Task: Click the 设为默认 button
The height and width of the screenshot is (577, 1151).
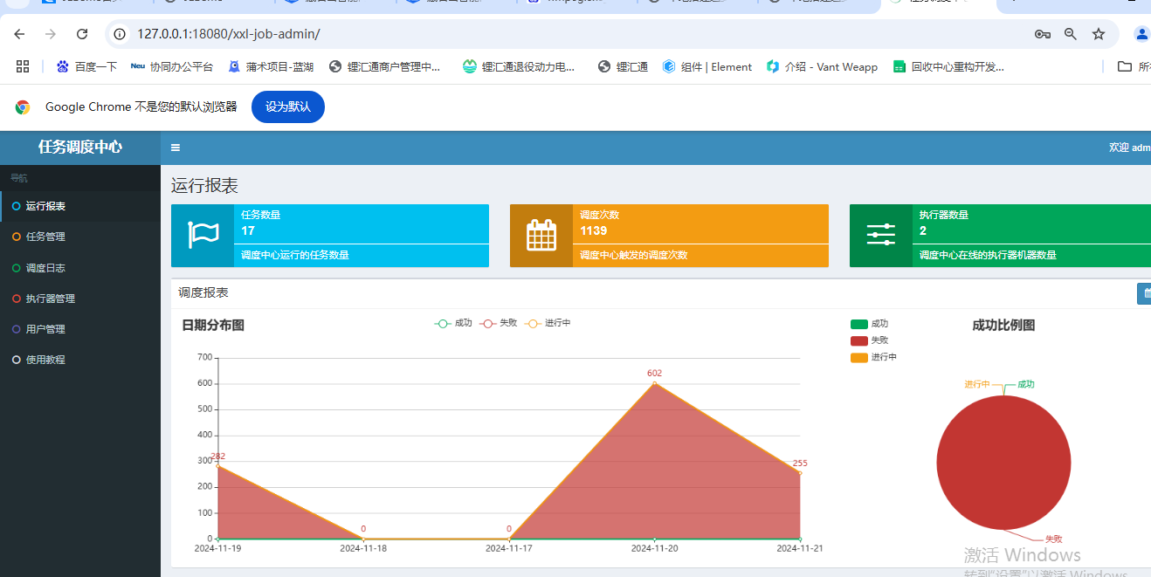Action: click(287, 106)
